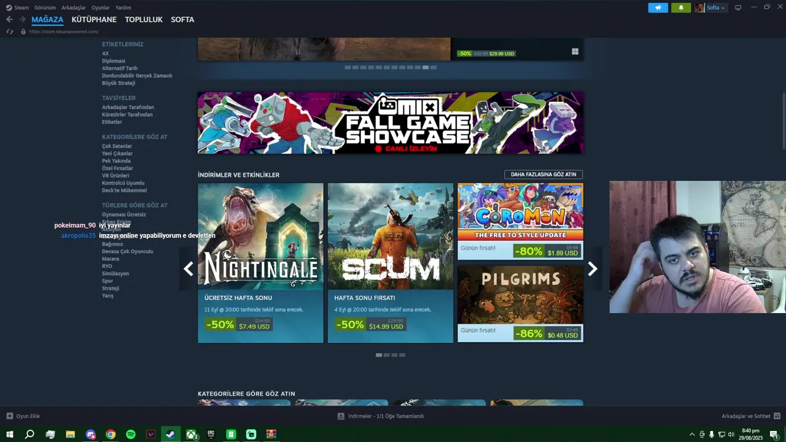Open the Xbox app taskbar icon
The width and height of the screenshot is (786, 442).
192,435
